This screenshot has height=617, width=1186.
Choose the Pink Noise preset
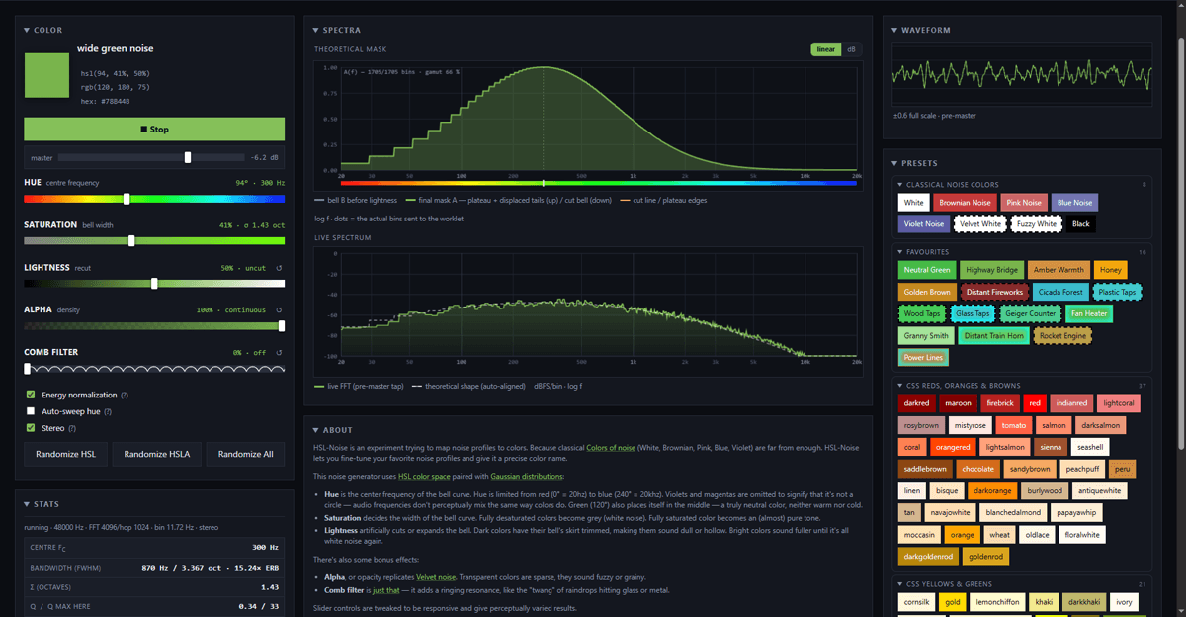(1024, 202)
